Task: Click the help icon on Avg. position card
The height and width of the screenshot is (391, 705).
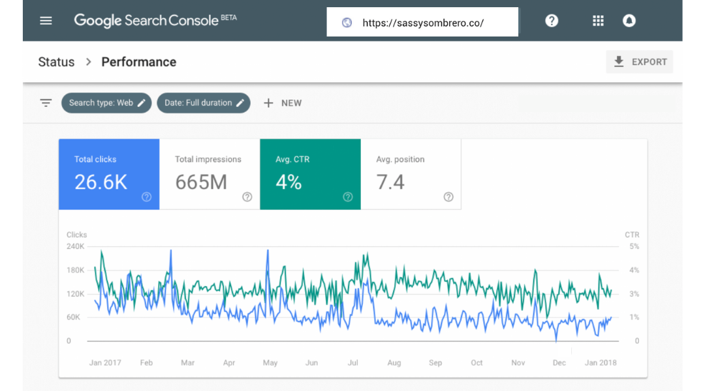Action: 448,197
